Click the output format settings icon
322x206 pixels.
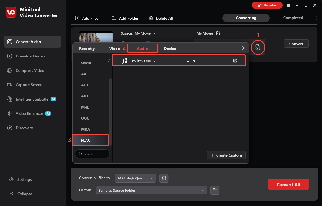tap(258, 47)
